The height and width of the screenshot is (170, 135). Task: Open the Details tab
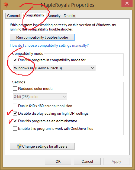coord(69,16)
